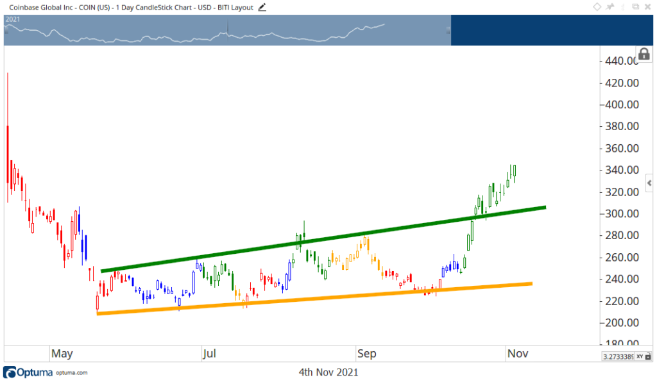Click the 240.00 price scale label
This screenshot has width=657, height=382.
click(622, 279)
